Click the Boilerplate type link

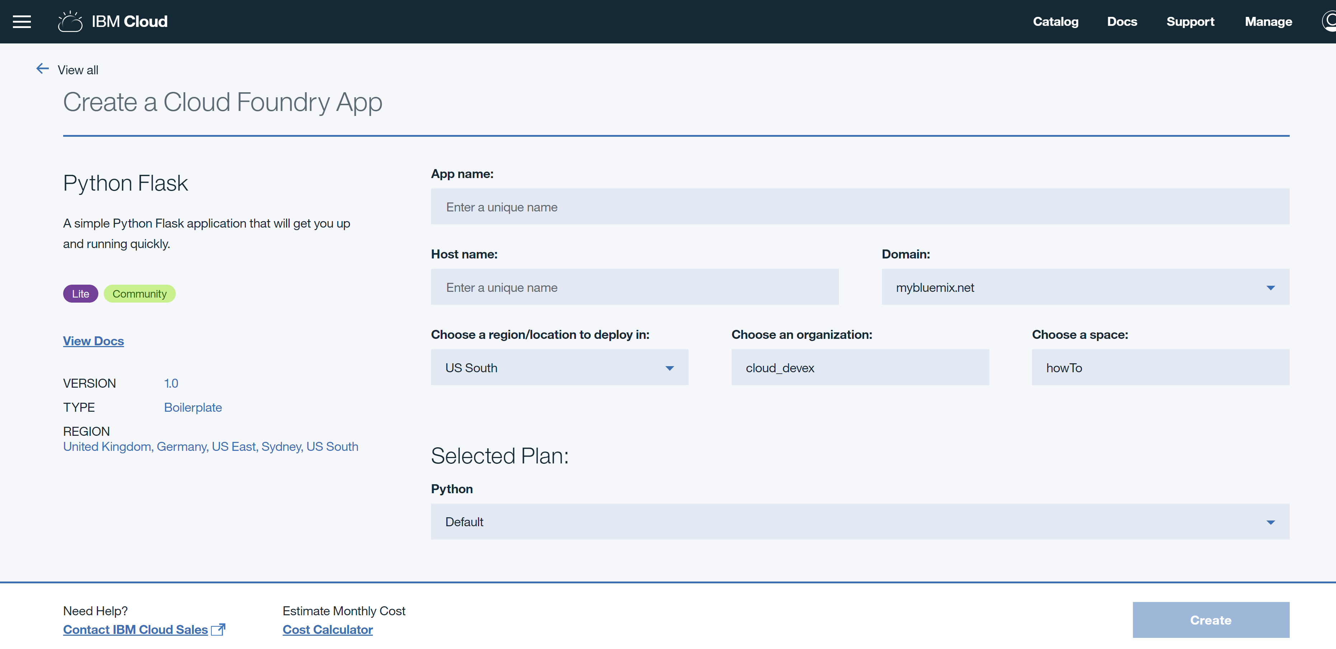[192, 407]
